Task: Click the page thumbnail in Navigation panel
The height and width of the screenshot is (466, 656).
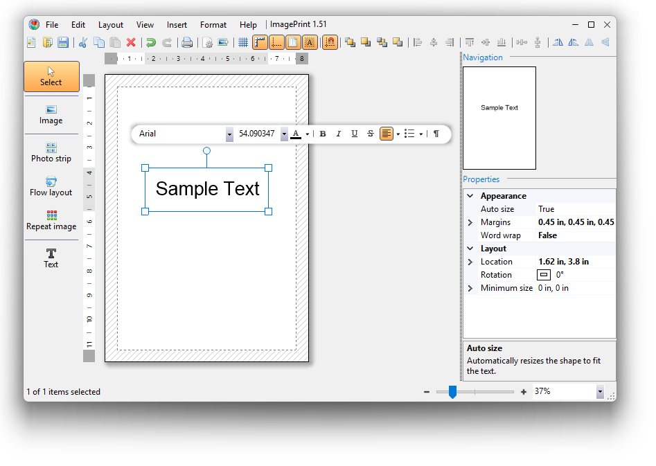Action: pos(499,118)
